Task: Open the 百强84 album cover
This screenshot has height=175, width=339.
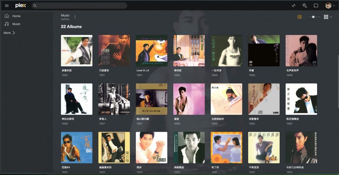Action: click(76, 147)
